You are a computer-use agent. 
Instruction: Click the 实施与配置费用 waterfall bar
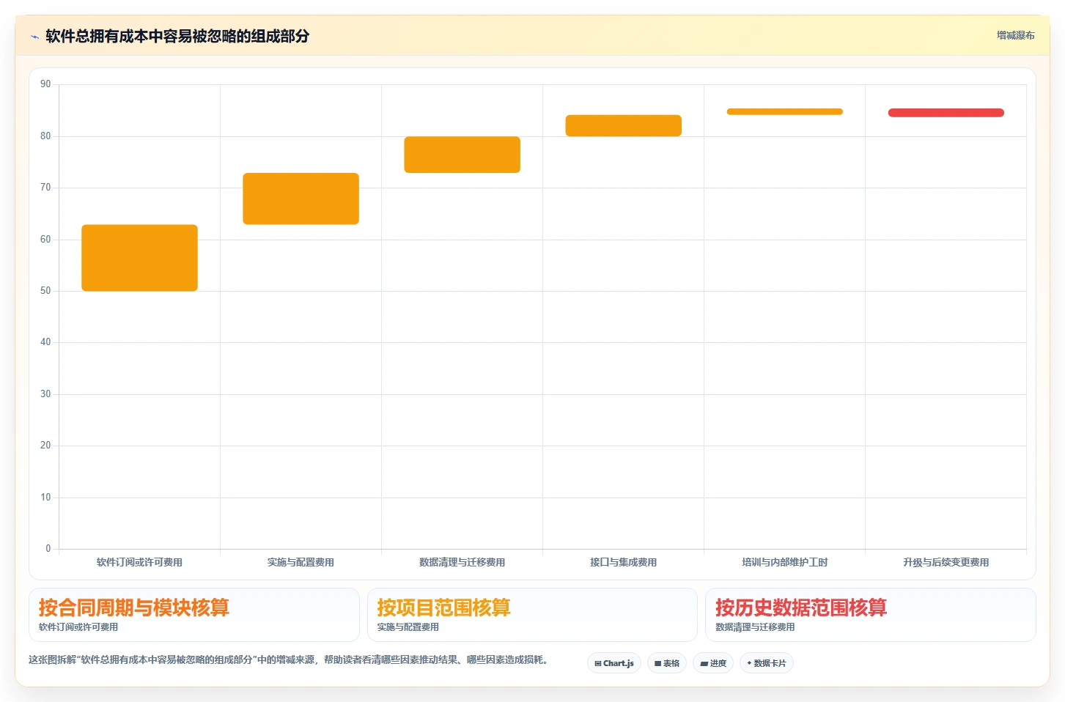[301, 199]
